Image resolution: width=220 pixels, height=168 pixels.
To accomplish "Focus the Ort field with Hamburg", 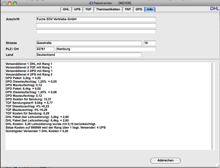I will pos(106,49).
